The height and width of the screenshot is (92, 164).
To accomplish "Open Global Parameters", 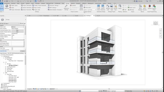I will click(26, 10).
